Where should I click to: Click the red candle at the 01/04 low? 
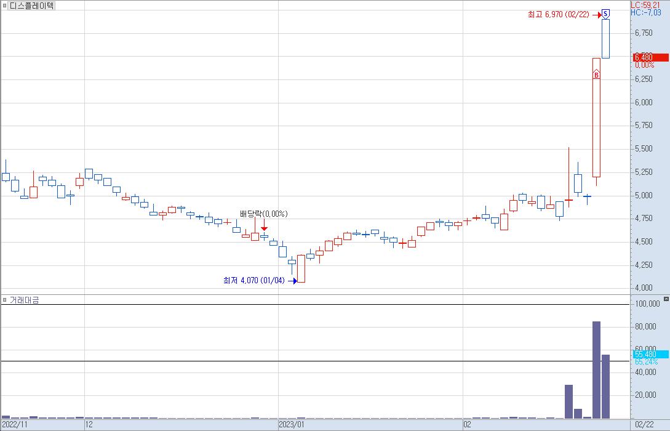tap(301, 268)
